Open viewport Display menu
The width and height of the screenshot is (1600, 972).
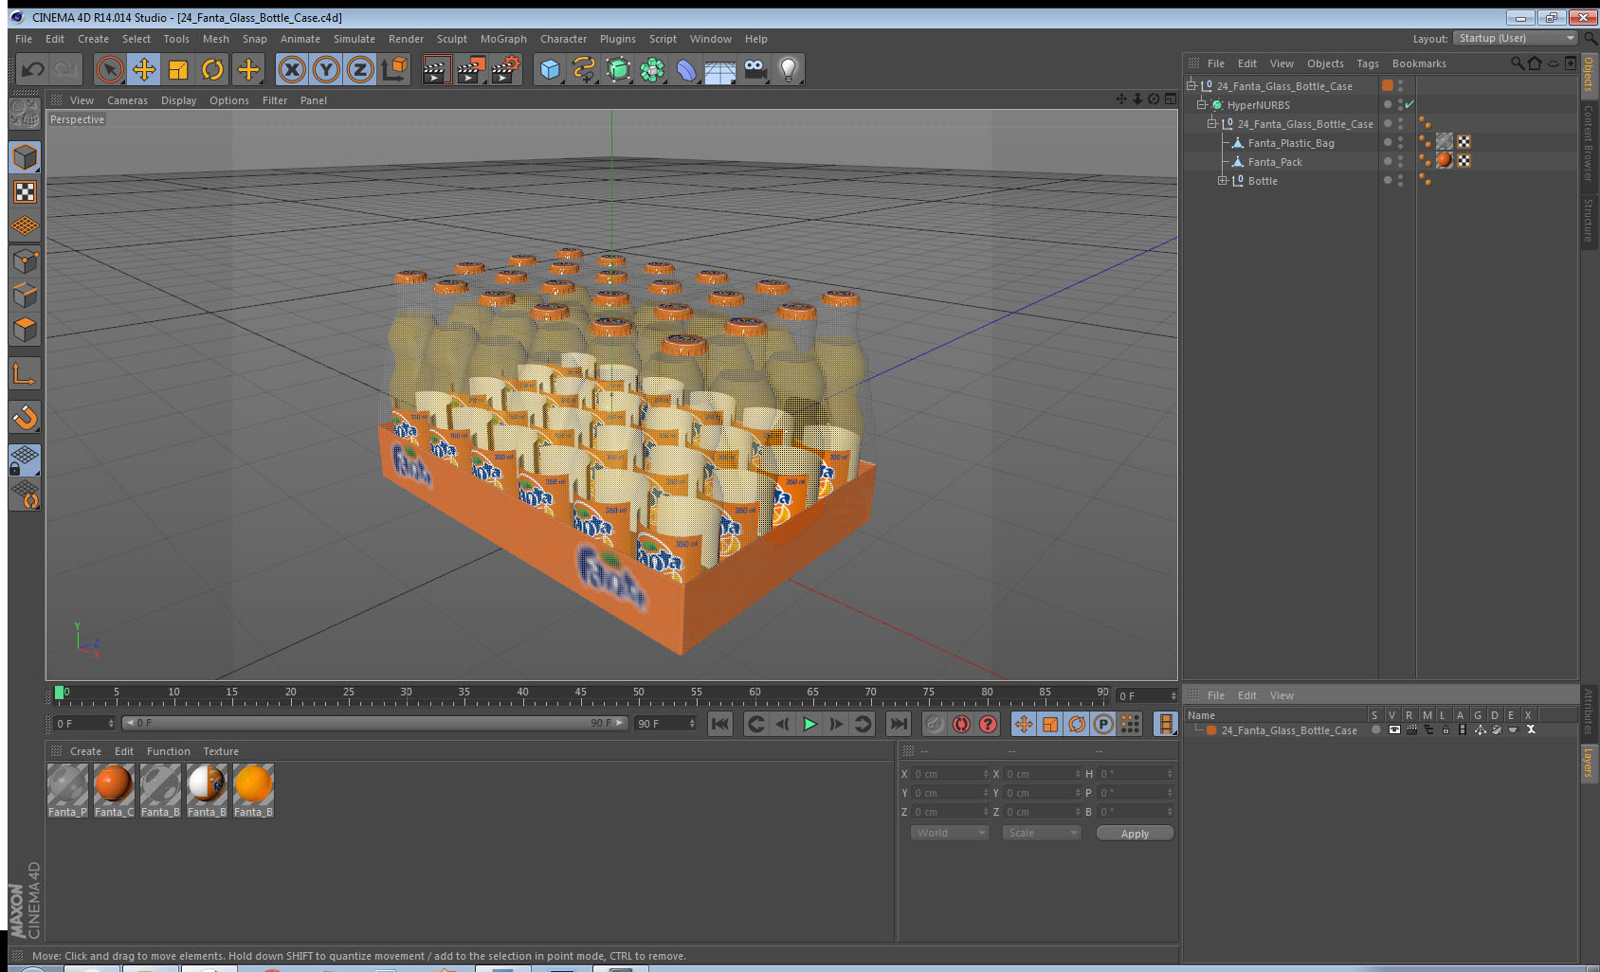point(178,100)
